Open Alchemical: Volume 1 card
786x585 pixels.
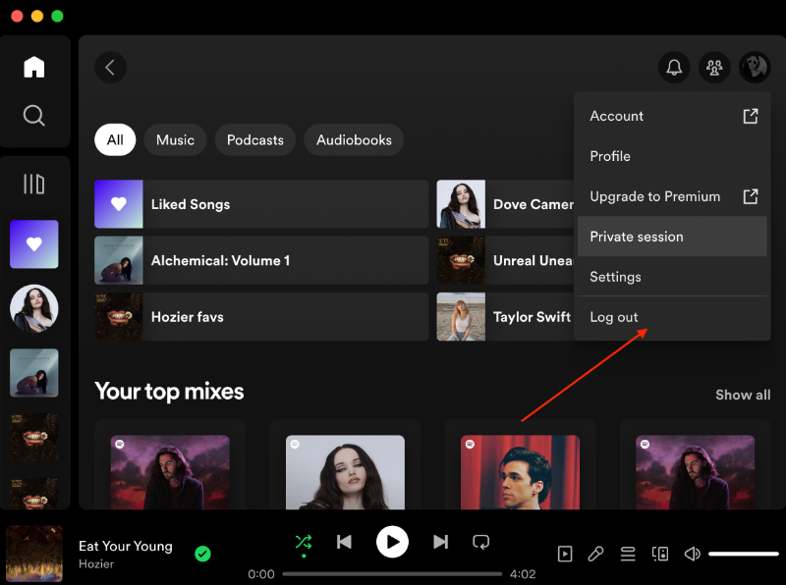click(261, 260)
